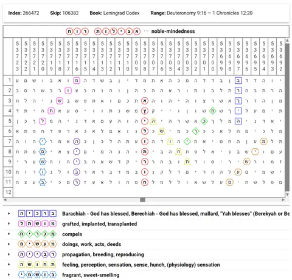Click the pink squared lamed in row 5

click(43, 121)
